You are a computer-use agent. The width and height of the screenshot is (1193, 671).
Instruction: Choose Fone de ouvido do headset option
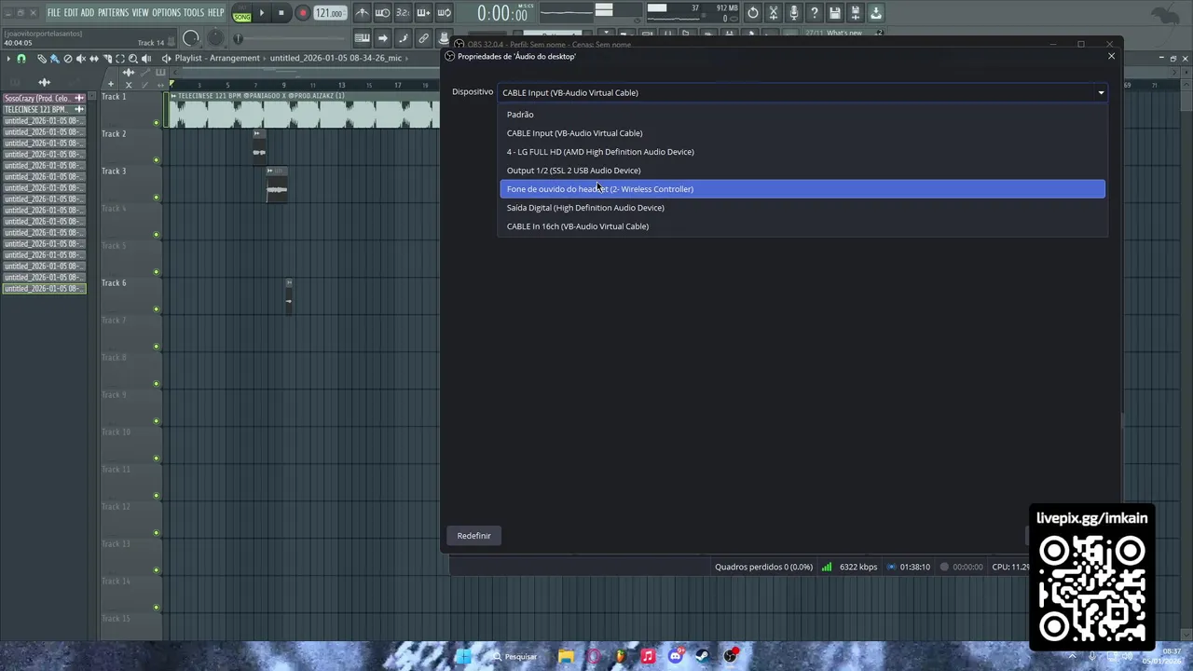(x=802, y=189)
